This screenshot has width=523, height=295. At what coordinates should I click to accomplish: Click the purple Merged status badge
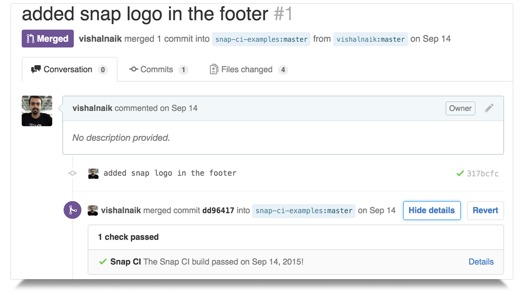click(48, 39)
